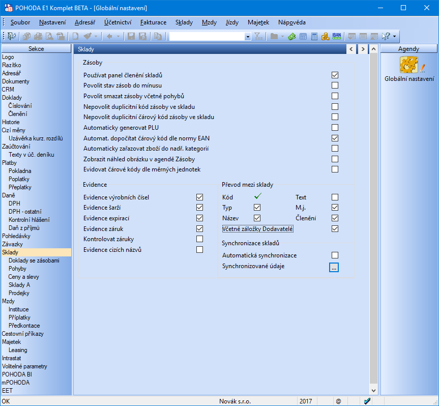
Task: Click the Sekce panel header
Action: pyautogui.click(x=36, y=49)
